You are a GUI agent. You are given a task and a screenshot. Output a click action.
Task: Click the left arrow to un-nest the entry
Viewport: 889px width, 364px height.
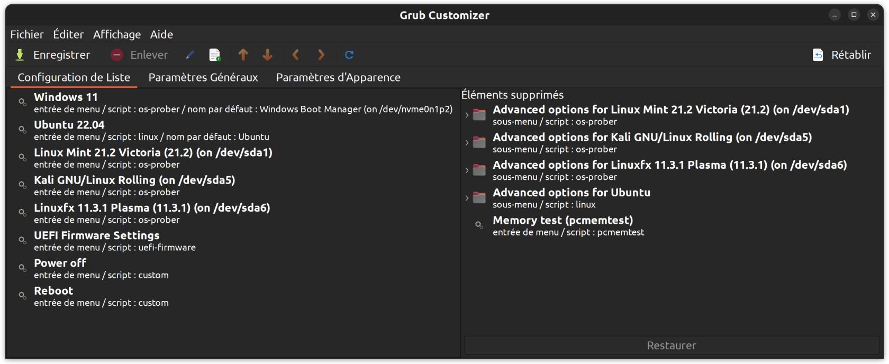point(296,55)
